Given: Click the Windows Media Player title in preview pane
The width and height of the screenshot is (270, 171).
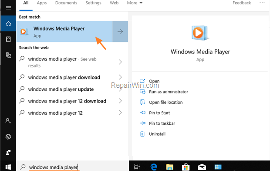Looking at the screenshot, I should (200, 52).
